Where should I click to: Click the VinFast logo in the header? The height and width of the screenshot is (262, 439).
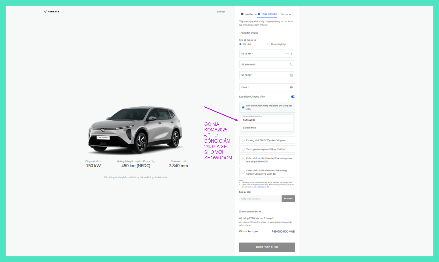tap(51, 12)
